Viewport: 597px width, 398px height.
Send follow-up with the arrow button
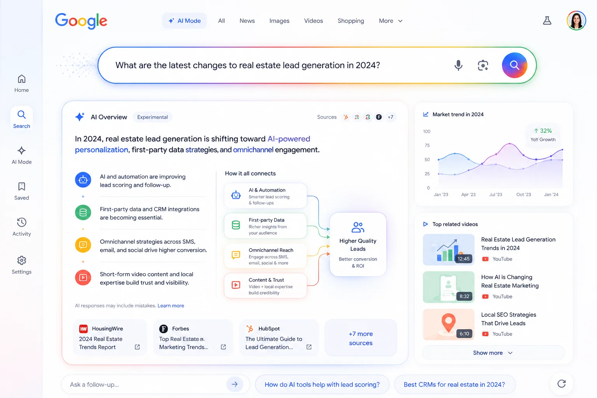coord(235,384)
